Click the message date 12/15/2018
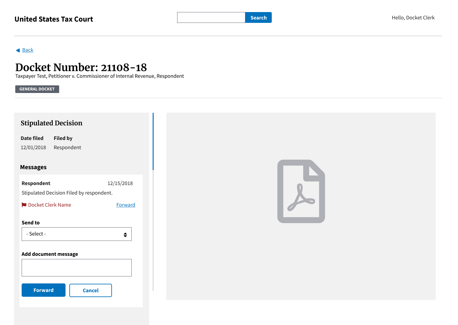Image resolution: width=458 pixels, height=325 pixels. tap(120, 183)
